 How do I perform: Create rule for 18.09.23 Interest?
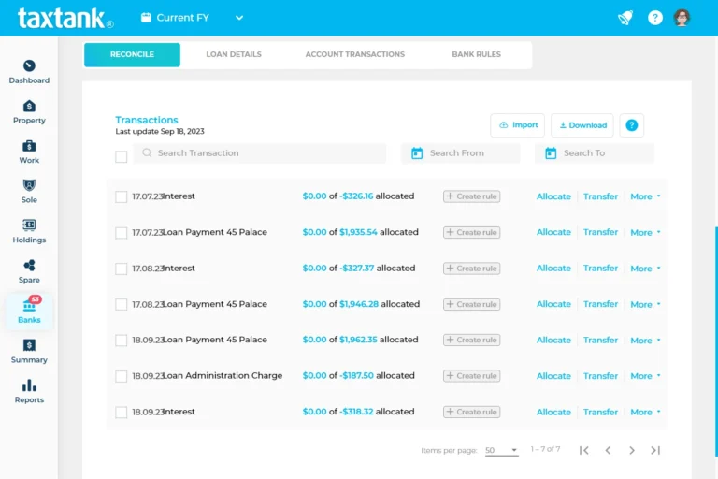(471, 412)
